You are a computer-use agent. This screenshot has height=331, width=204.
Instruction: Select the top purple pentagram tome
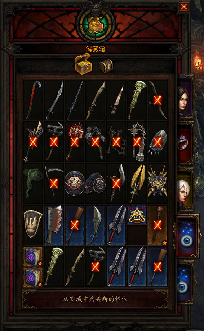click(x=33, y=257)
